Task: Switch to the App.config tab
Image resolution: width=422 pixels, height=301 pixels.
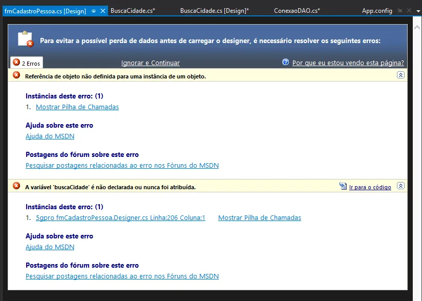Action: click(x=377, y=9)
